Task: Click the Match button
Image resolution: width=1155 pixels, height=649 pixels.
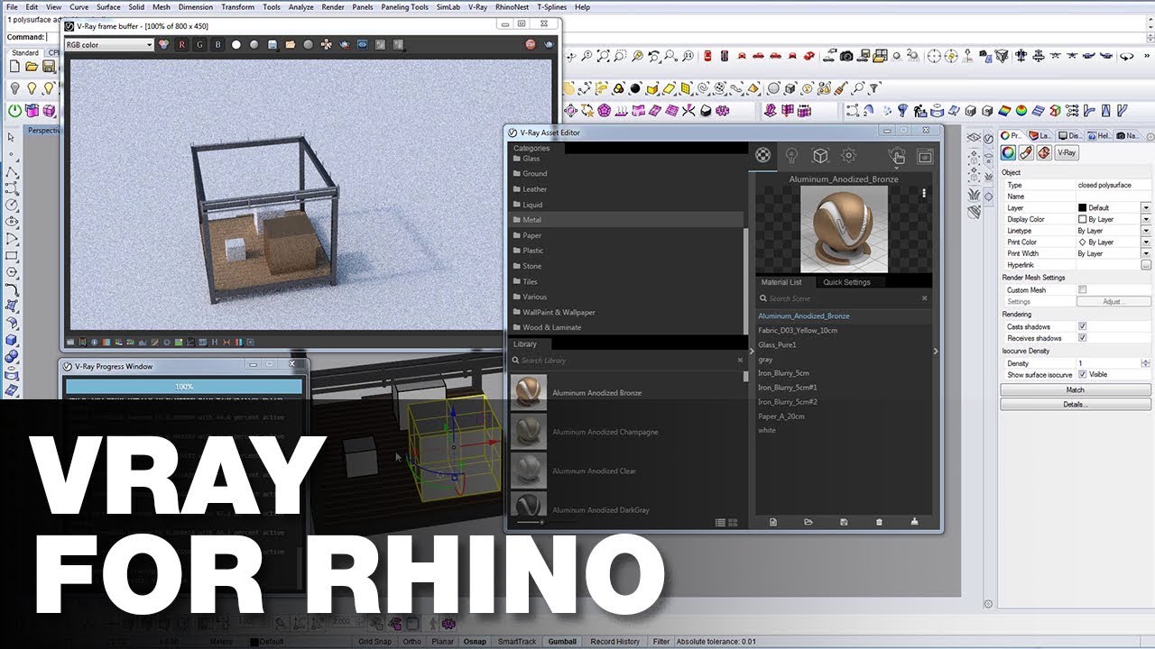Action: pyautogui.click(x=1076, y=390)
